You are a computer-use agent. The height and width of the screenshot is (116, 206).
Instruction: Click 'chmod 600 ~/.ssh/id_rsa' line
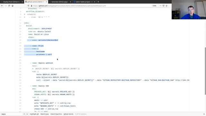click(x=46, y=109)
